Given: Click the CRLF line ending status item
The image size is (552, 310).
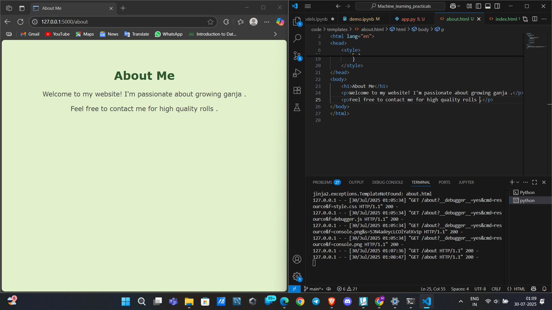Looking at the screenshot, I should [496, 289].
